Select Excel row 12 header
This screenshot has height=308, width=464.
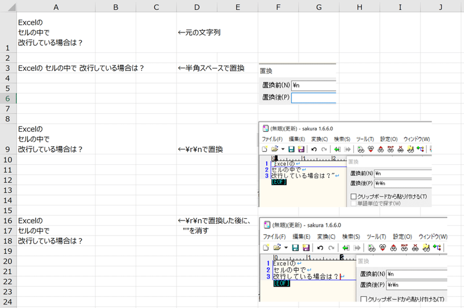coord(8,180)
